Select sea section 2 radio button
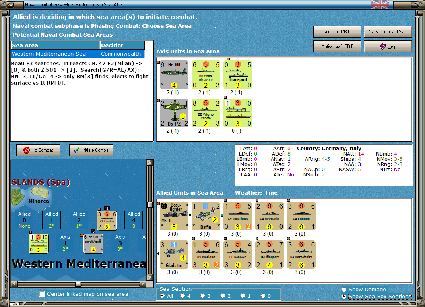 (x=223, y=296)
